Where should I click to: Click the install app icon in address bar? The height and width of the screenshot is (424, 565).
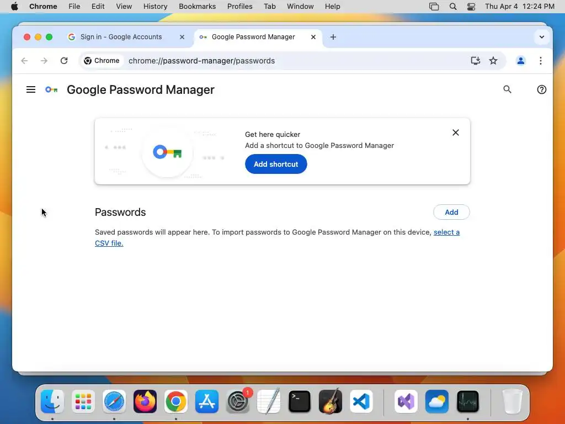476,61
